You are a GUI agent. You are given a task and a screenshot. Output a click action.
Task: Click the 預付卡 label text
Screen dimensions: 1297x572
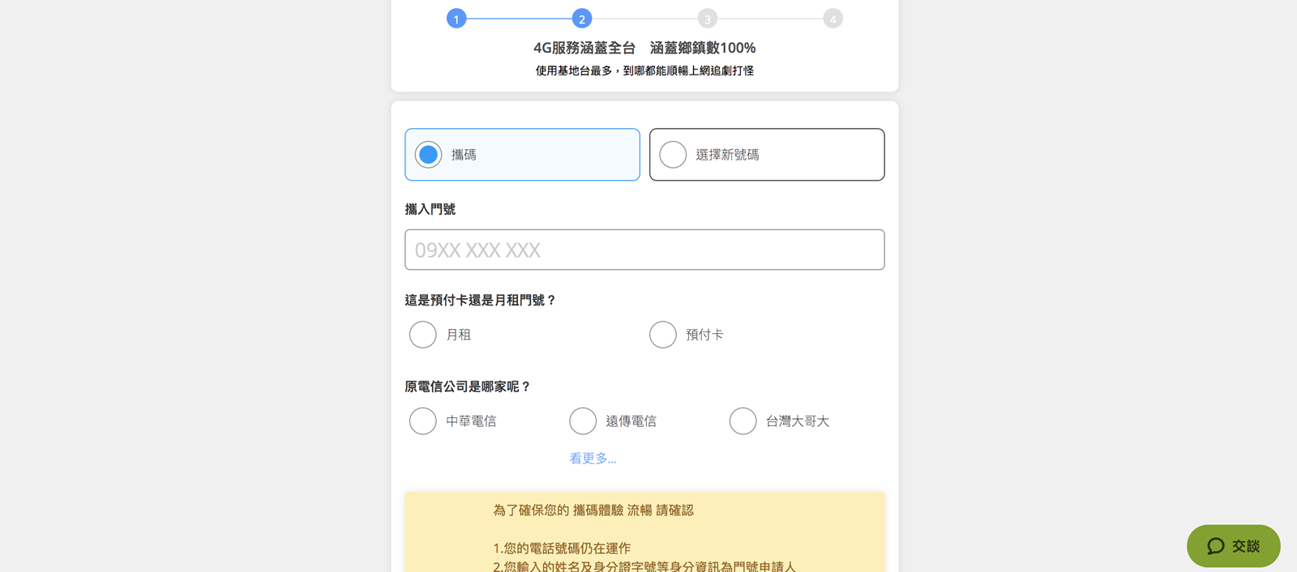pyautogui.click(x=704, y=335)
